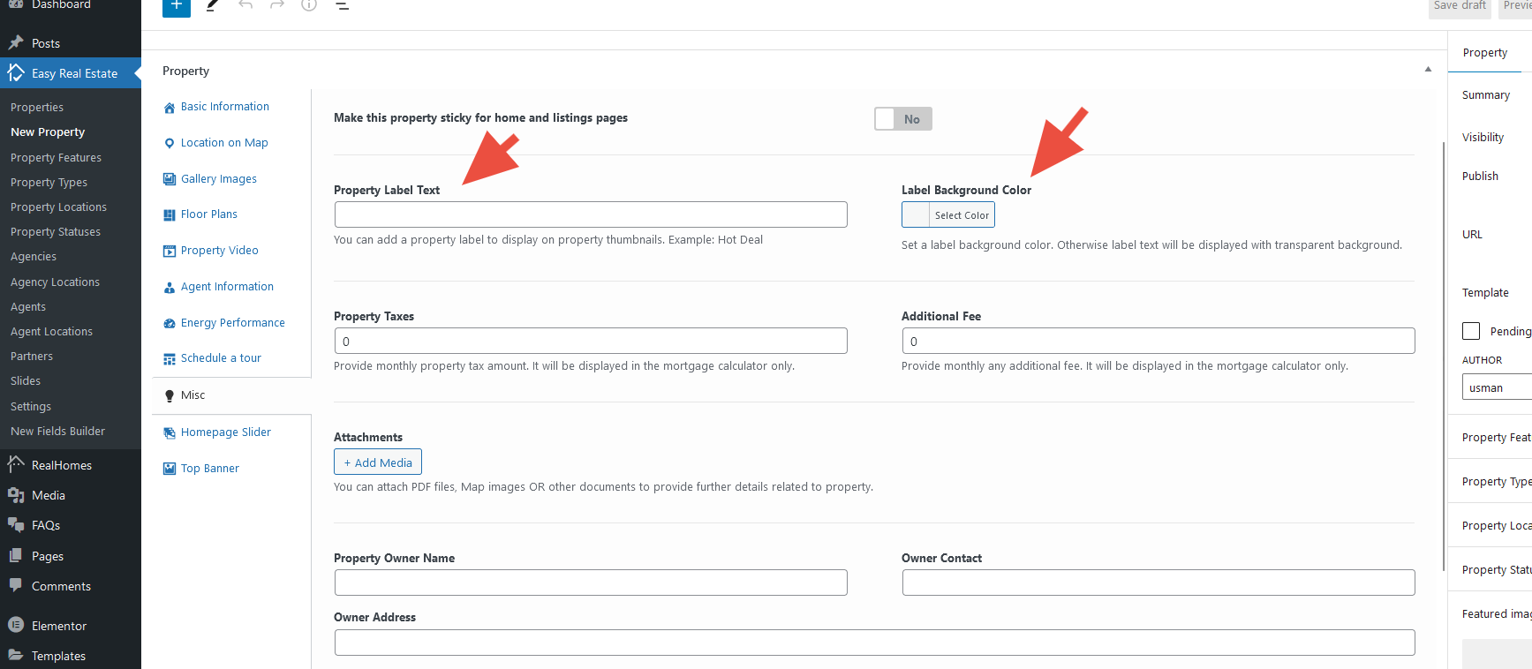Switch to the Gallery Images tab

[x=219, y=179]
